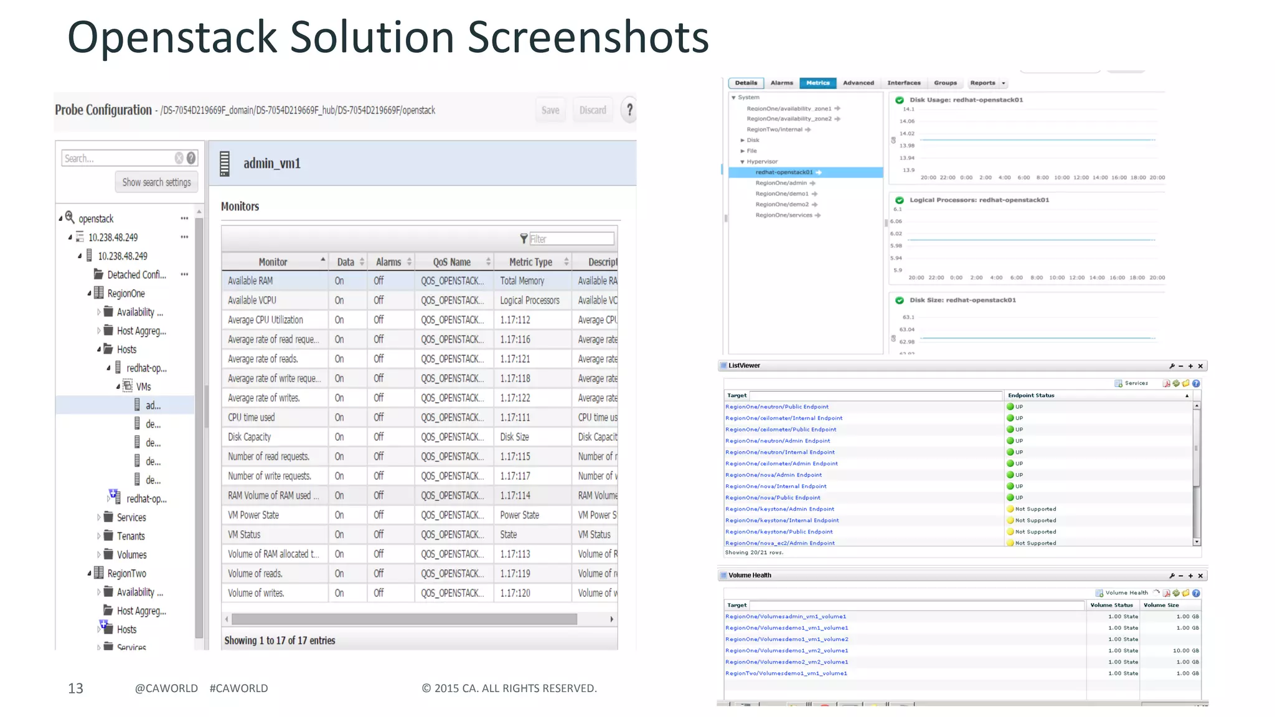Open the RegionOne/keystone/Admin Endpoint link
The image size is (1275, 717).
(779, 509)
